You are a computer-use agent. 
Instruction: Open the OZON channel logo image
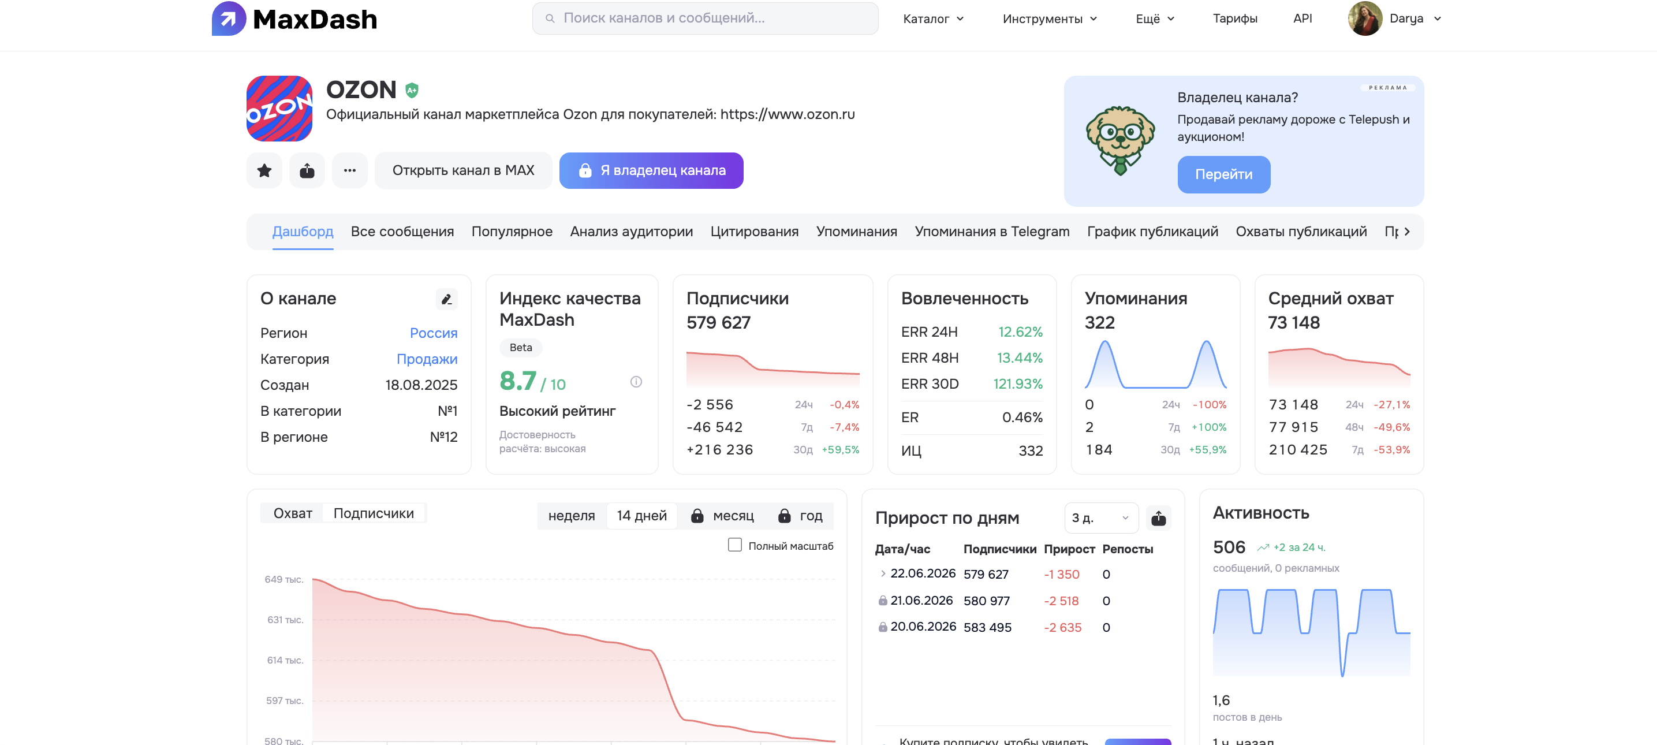[x=279, y=109]
